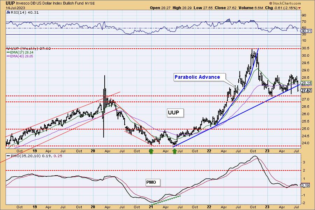Click the 27.62 last-price tag on the right axis
This screenshot has height=210, width=315.
[306, 90]
